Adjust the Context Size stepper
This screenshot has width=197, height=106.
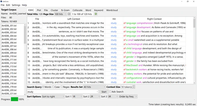click(134, 87)
